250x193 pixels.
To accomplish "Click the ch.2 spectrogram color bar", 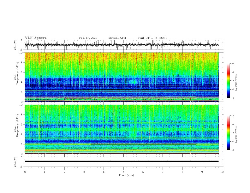I will coord(229,133).
